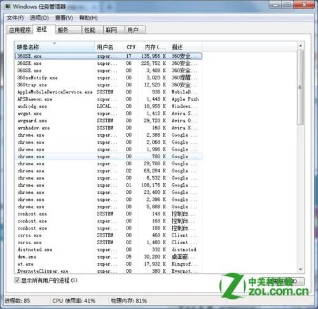Viewport: 318px width, 309px height.
Task: Select the avgnt.exe process
Action: 109,114
